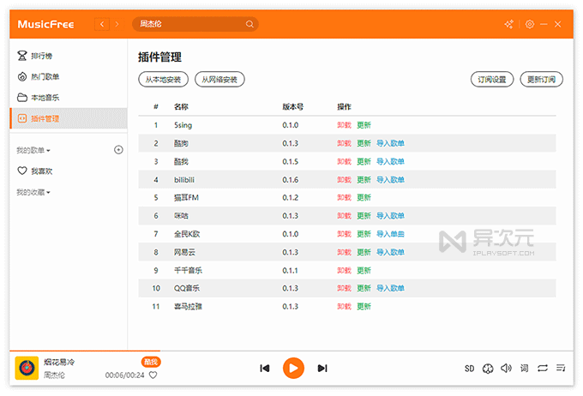Click the 本地音乐 folder icon
This screenshot has height=396, width=583.
[22, 98]
